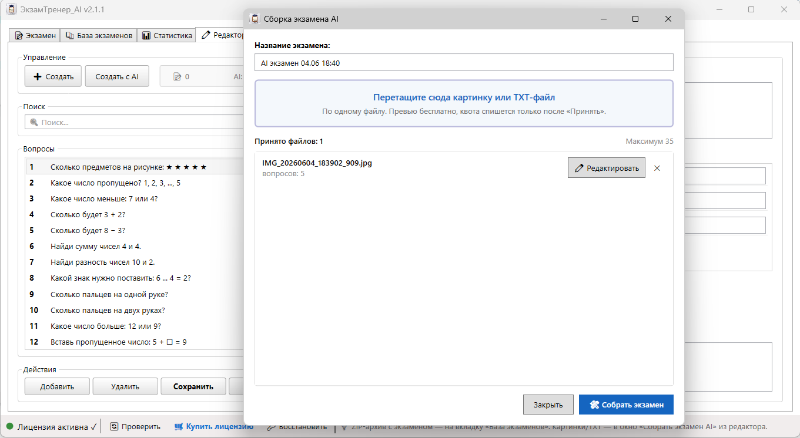
Task: Click Собрать экзамен button
Action: pos(626,405)
